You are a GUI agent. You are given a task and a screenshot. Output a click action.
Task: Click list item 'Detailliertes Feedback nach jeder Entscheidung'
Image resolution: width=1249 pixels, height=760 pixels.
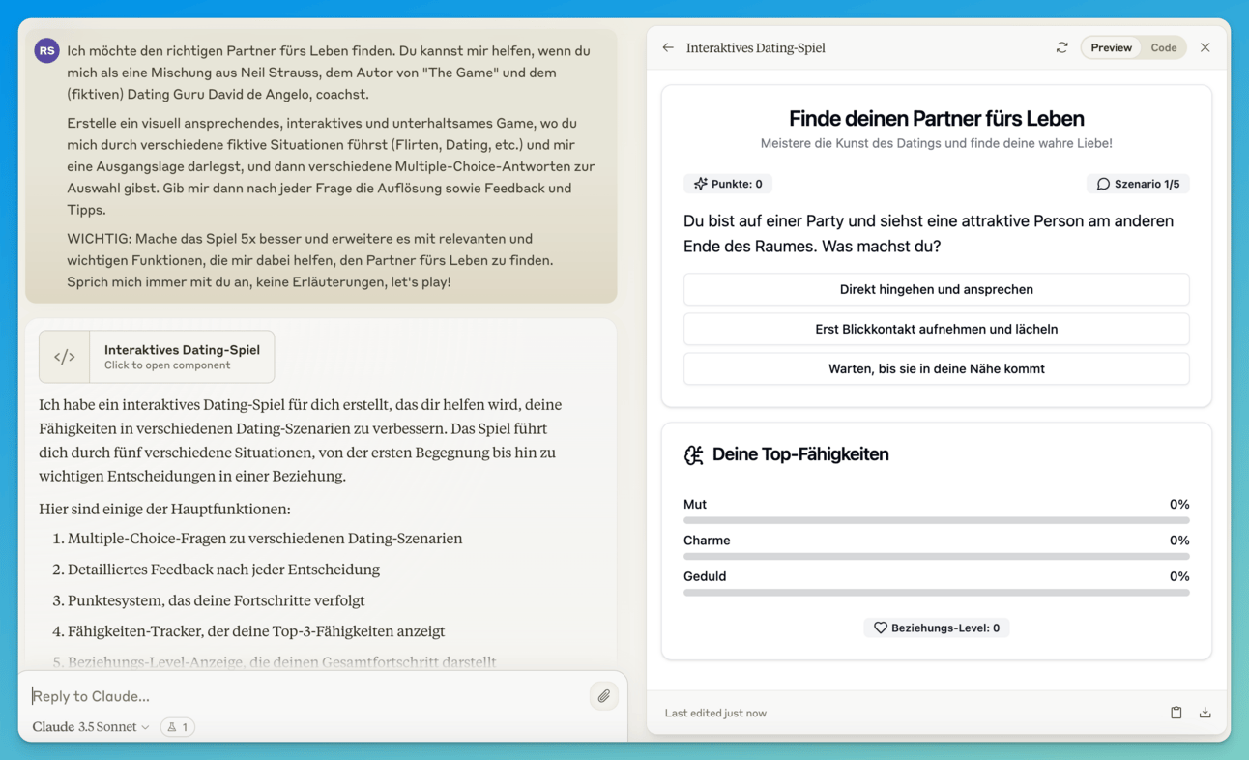223,570
